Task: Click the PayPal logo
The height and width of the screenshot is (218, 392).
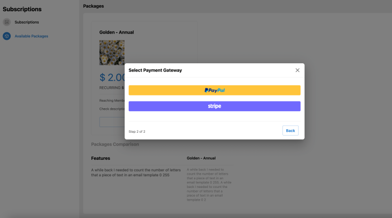Action: tap(214, 90)
